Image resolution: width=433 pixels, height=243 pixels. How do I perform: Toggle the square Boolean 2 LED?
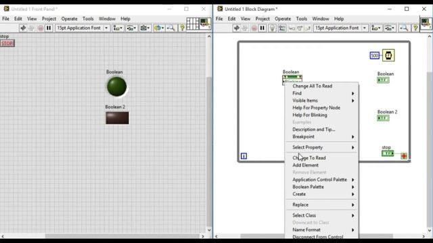click(117, 118)
